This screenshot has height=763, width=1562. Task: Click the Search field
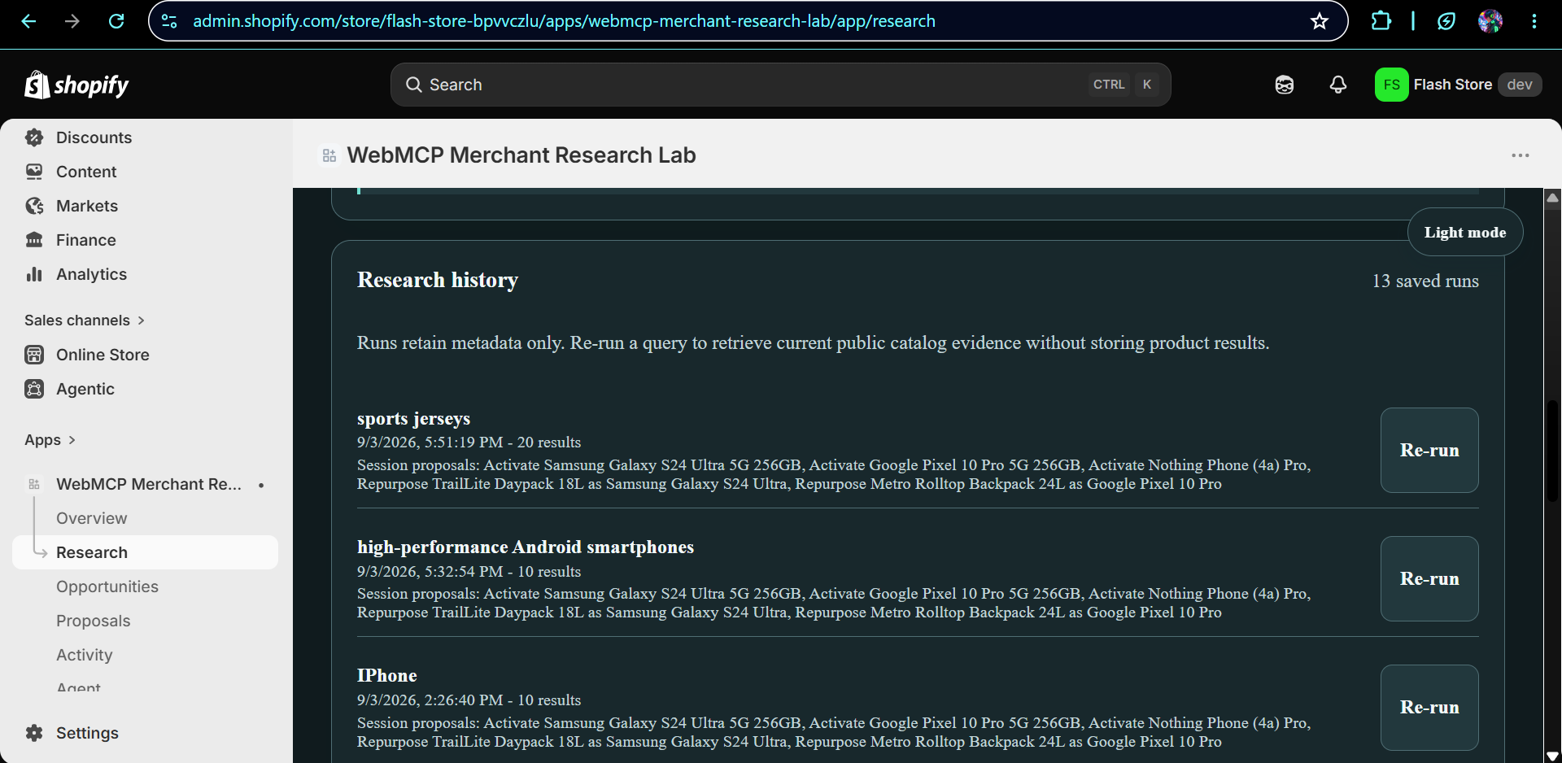(x=780, y=85)
